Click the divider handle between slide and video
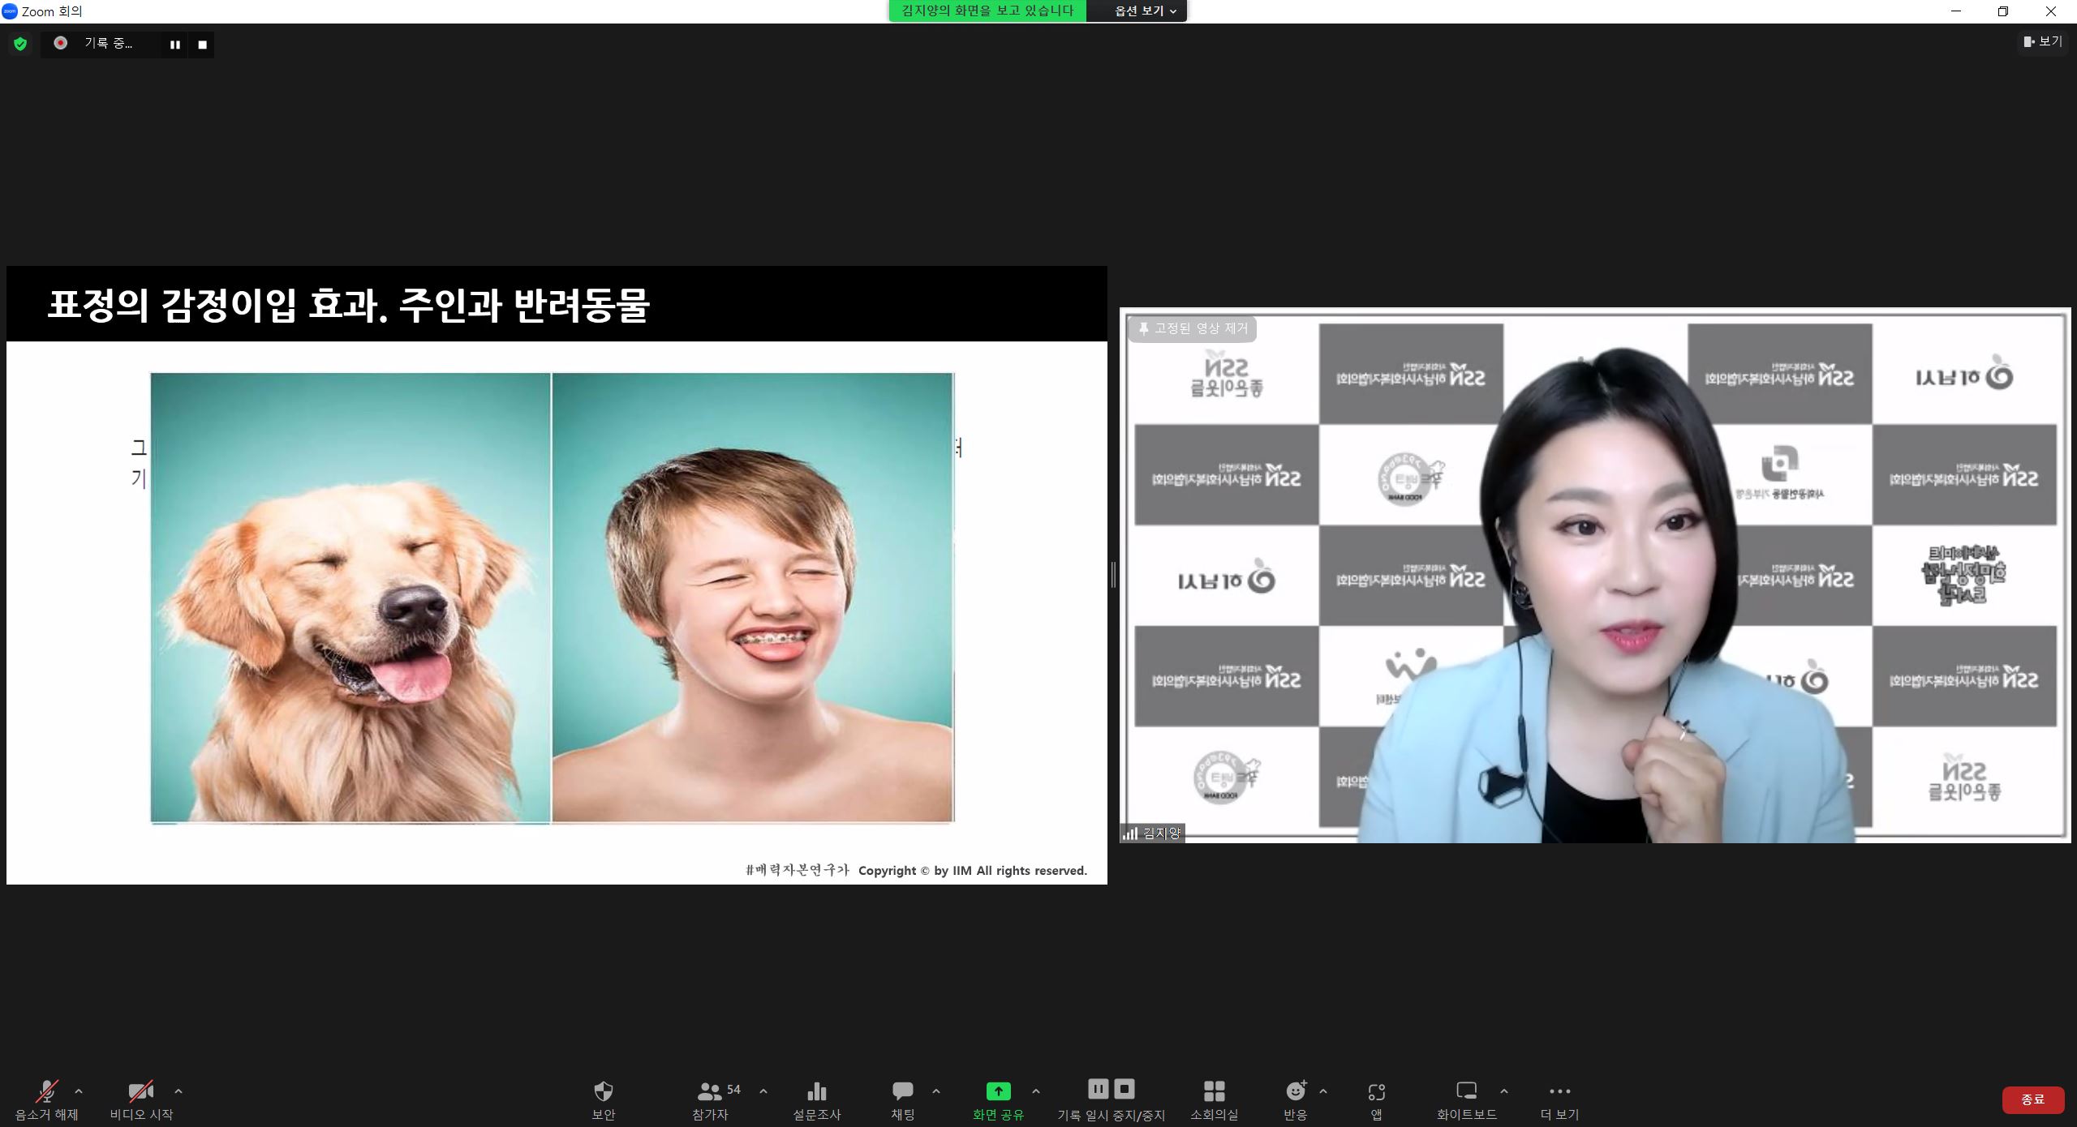This screenshot has width=2077, height=1127. (x=1113, y=575)
